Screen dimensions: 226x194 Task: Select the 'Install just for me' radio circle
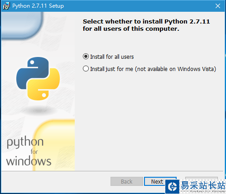coord(86,69)
